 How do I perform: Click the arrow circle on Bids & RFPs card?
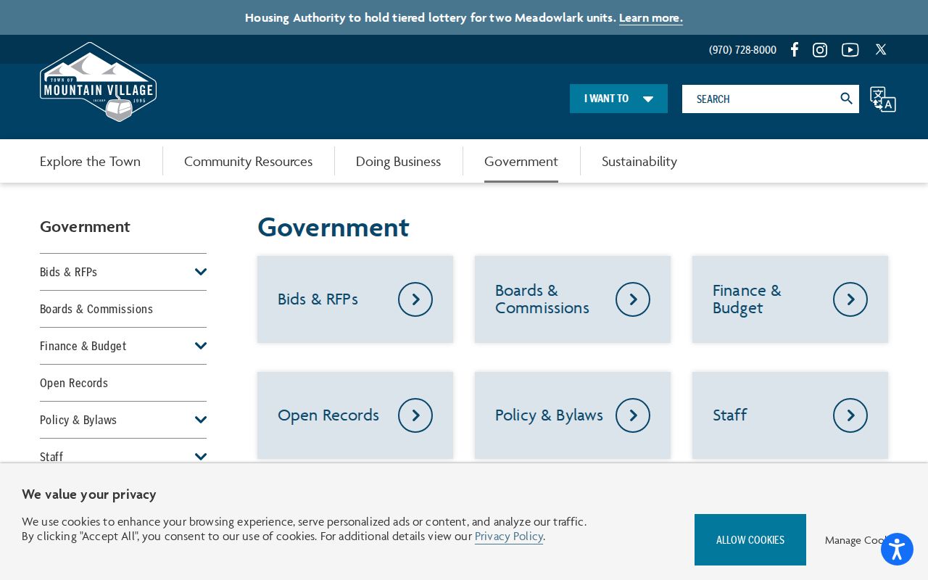click(415, 299)
